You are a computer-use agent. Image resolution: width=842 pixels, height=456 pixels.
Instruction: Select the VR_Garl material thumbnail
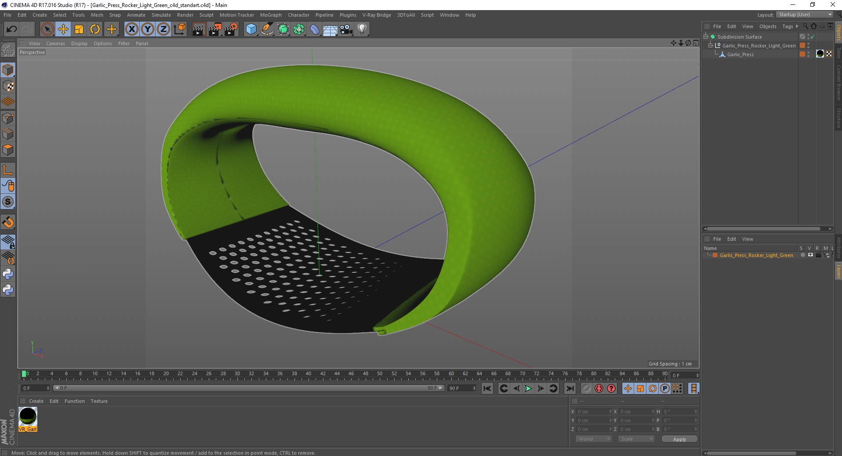point(28,419)
